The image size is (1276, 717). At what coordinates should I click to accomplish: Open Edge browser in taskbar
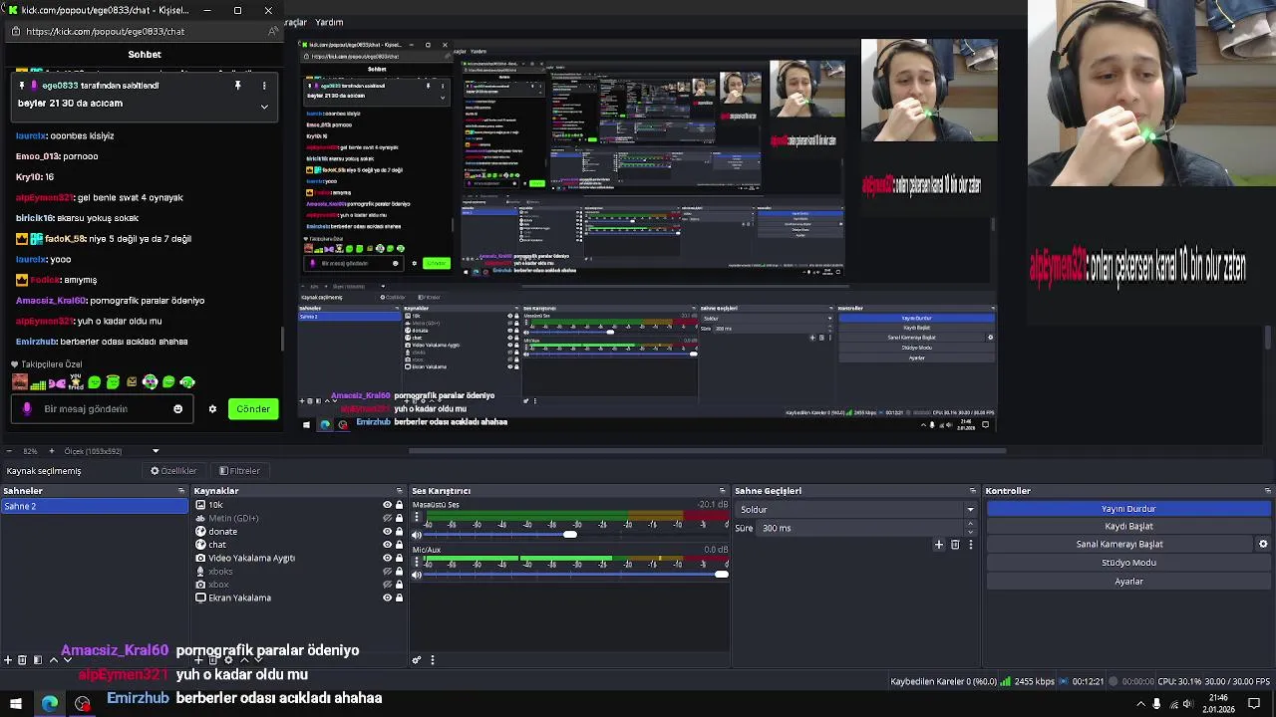point(49,704)
